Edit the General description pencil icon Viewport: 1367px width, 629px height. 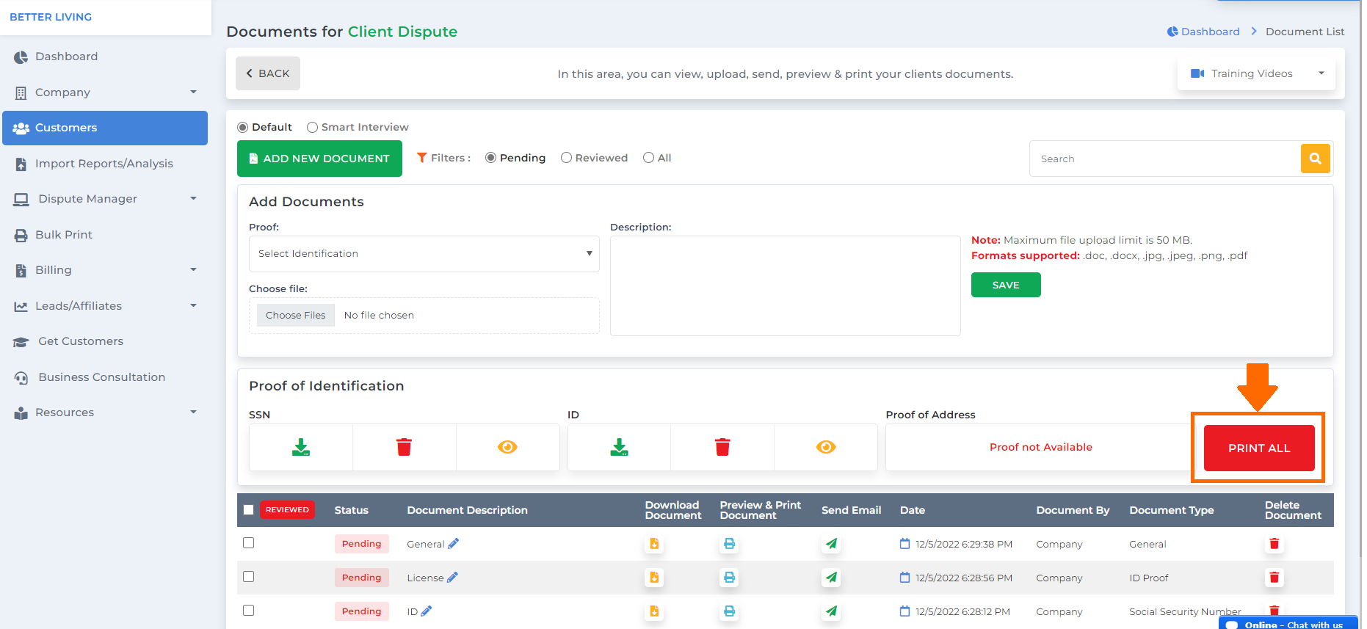click(x=453, y=543)
